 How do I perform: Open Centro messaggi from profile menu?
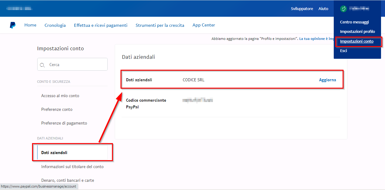[x=354, y=22]
